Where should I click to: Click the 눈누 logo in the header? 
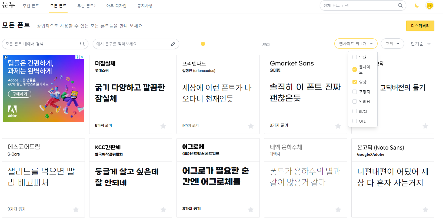coord(8,5)
